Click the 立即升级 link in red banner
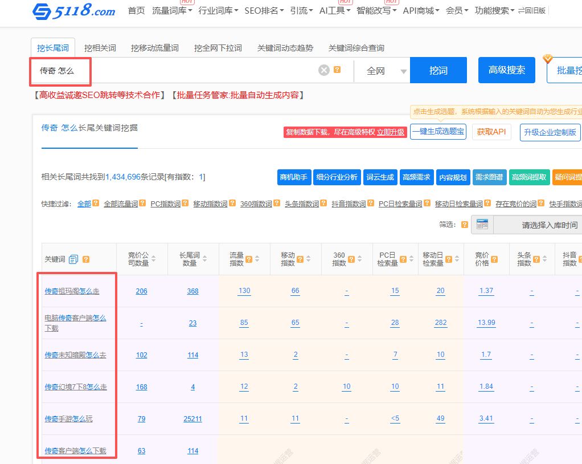 click(391, 132)
